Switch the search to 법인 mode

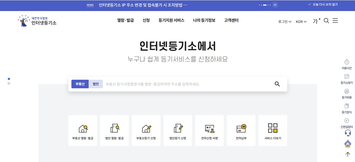[x=95, y=84]
